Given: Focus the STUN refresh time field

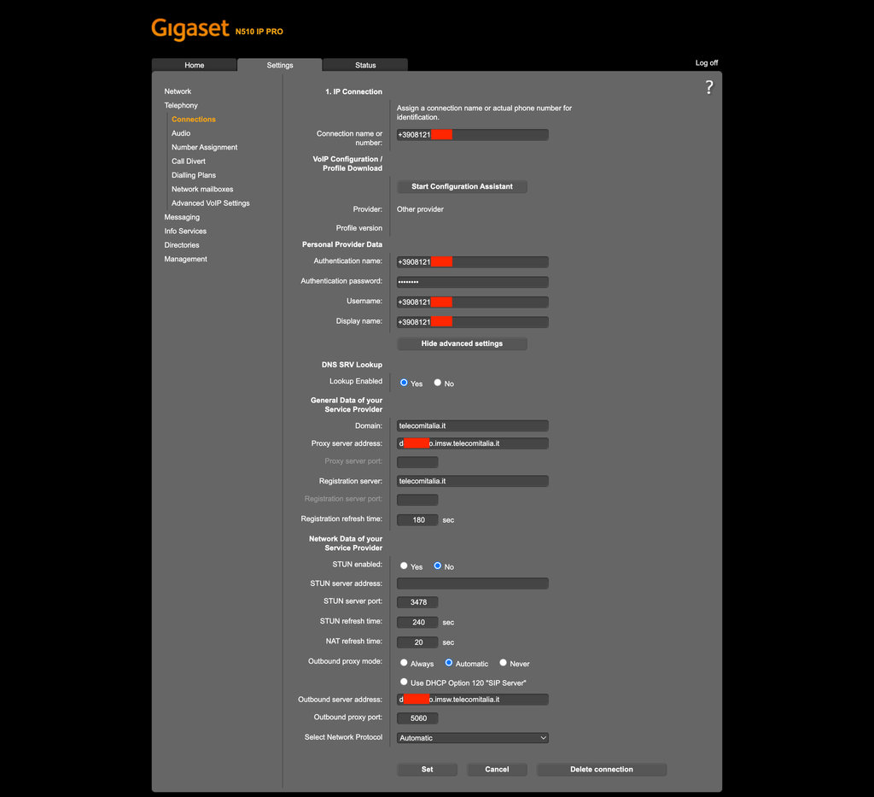Looking at the screenshot, I should point(417,623).
